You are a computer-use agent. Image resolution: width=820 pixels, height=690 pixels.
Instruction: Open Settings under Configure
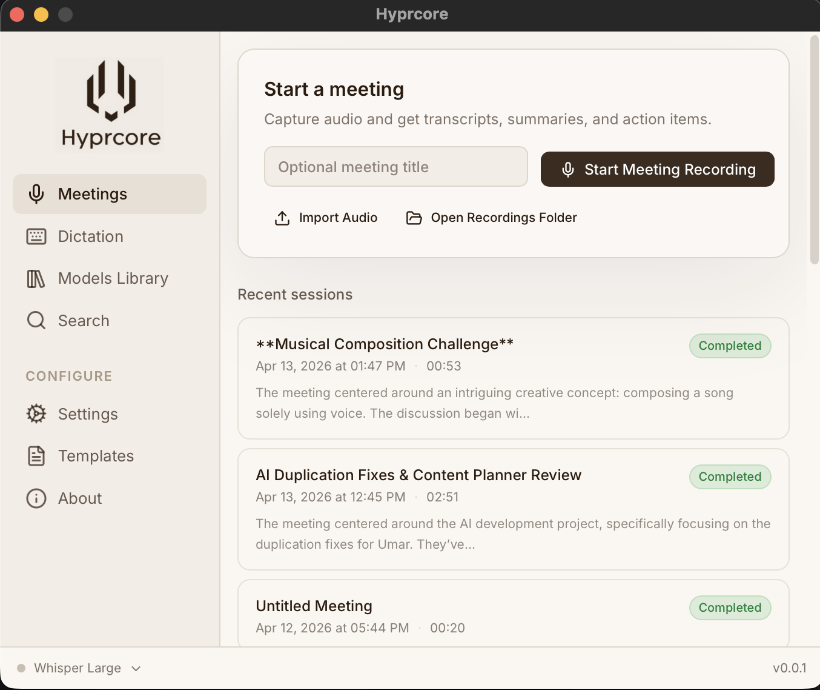(x=110, y=414)
